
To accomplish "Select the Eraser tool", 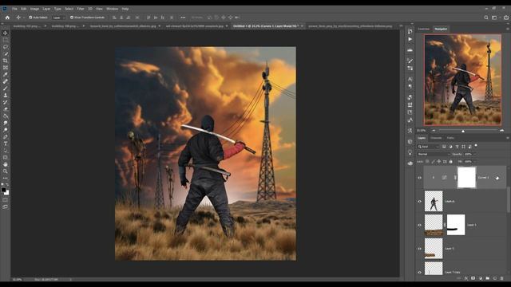I will (6, 109).
